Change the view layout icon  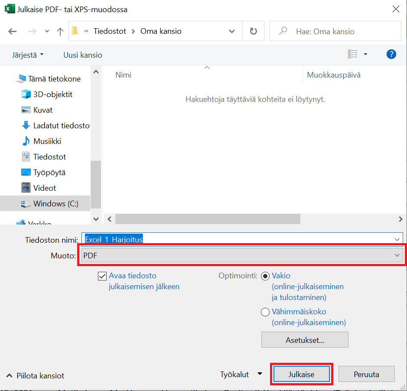352,54
